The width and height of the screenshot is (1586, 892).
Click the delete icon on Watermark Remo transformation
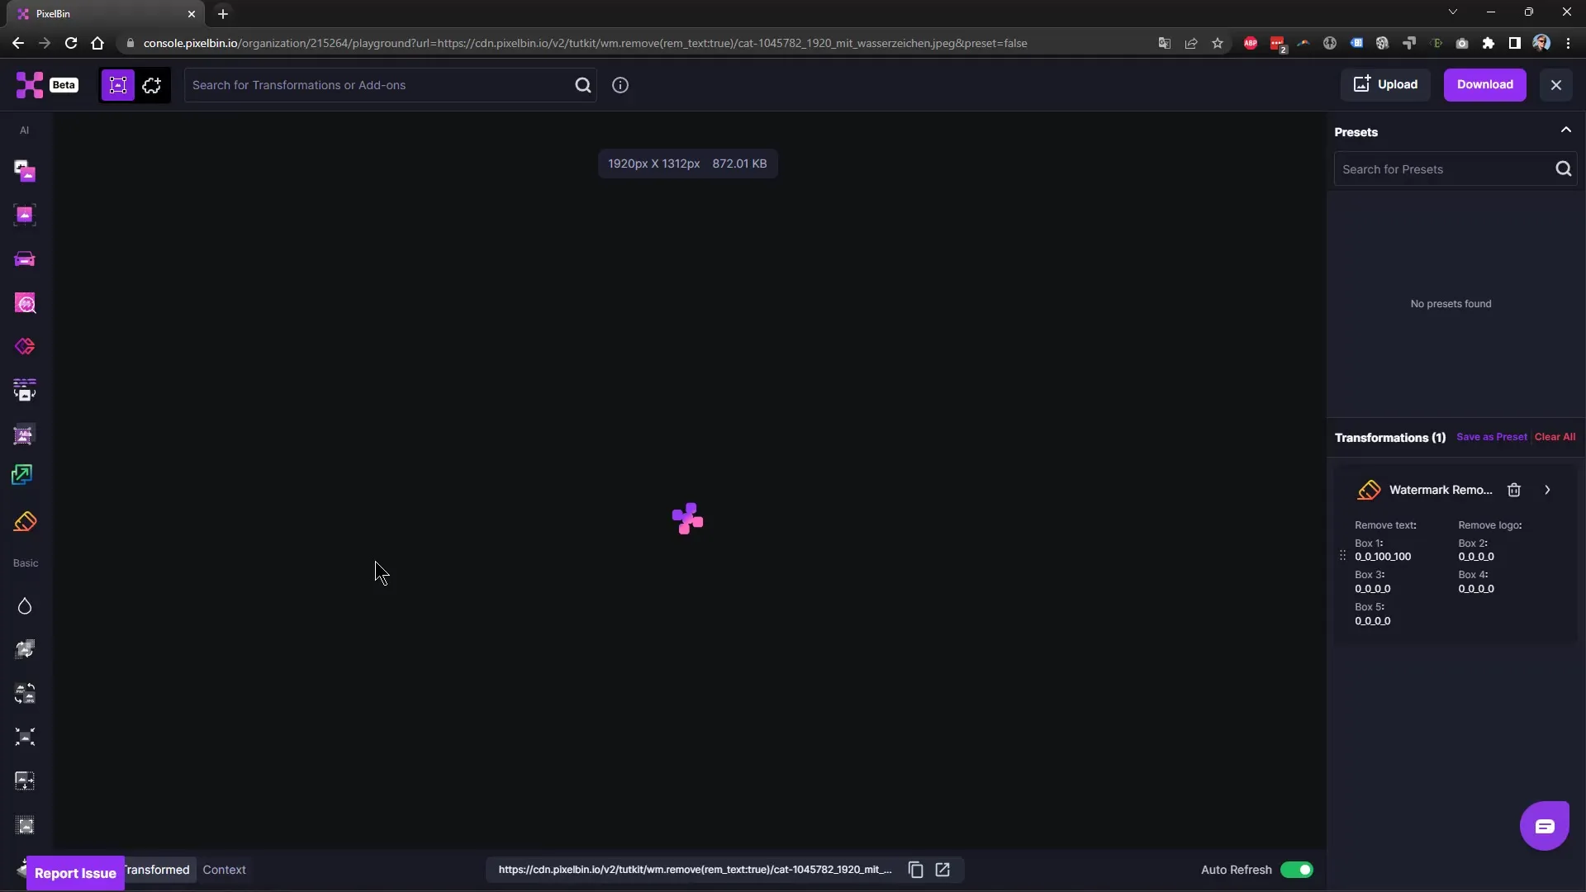coord(1514,490)
